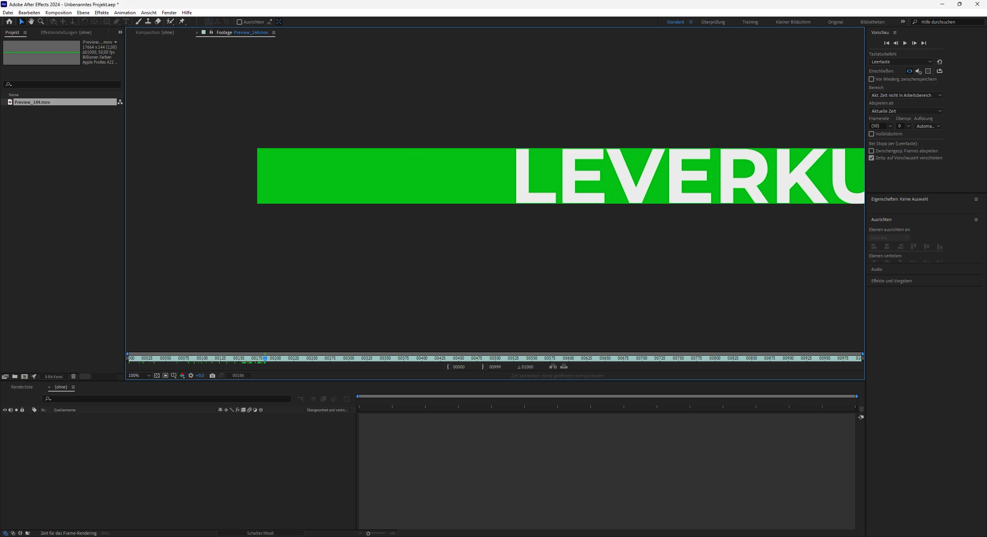Select the Zoom magnifier tool
This screenshot has width=987, height=537.
pyautogui.click(x=41, y=22)
